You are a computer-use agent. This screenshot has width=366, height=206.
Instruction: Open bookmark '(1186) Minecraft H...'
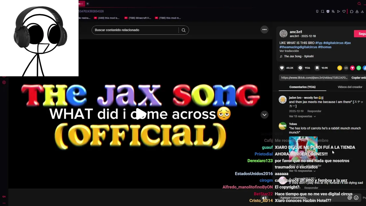click(x=138, y=18)
